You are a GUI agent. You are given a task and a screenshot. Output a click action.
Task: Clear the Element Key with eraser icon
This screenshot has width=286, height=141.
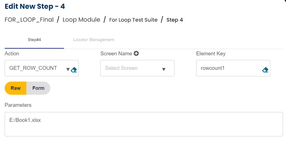click(265, 70)
